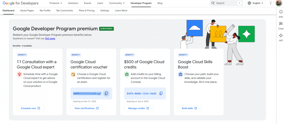
Task: Expand the Community dropdown
Action: 117,3
